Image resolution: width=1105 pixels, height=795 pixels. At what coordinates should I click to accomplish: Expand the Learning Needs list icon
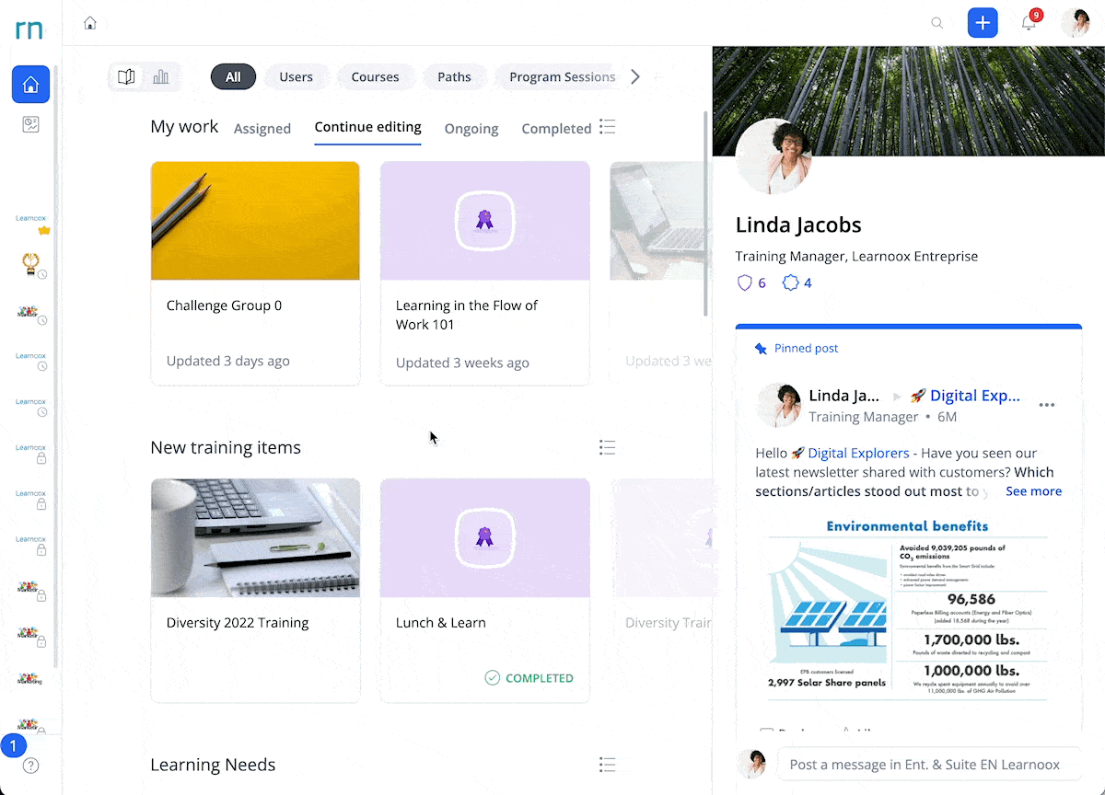point(607,765)
